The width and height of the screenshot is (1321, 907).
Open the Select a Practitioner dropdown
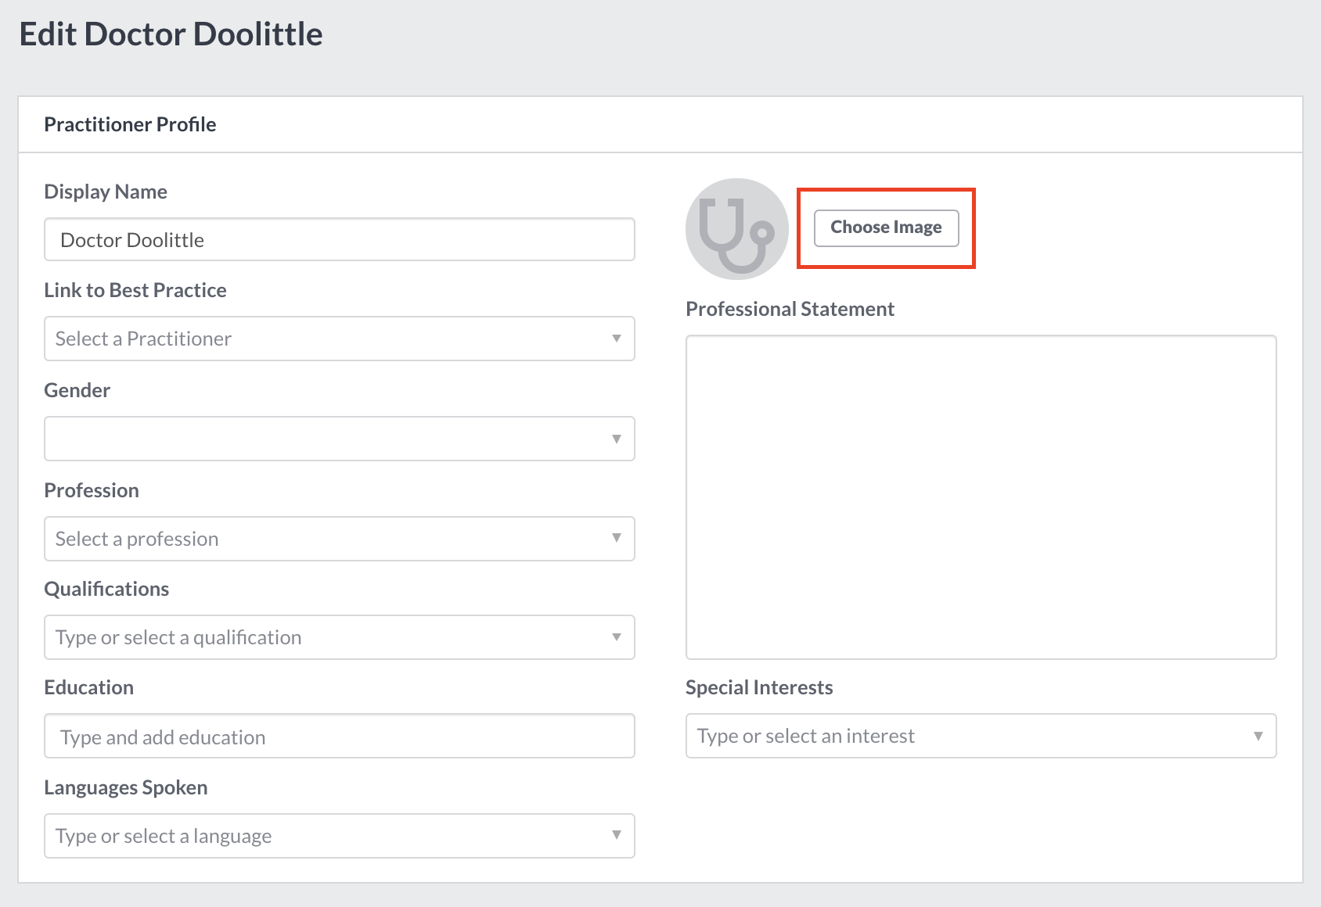click(339, 339)
